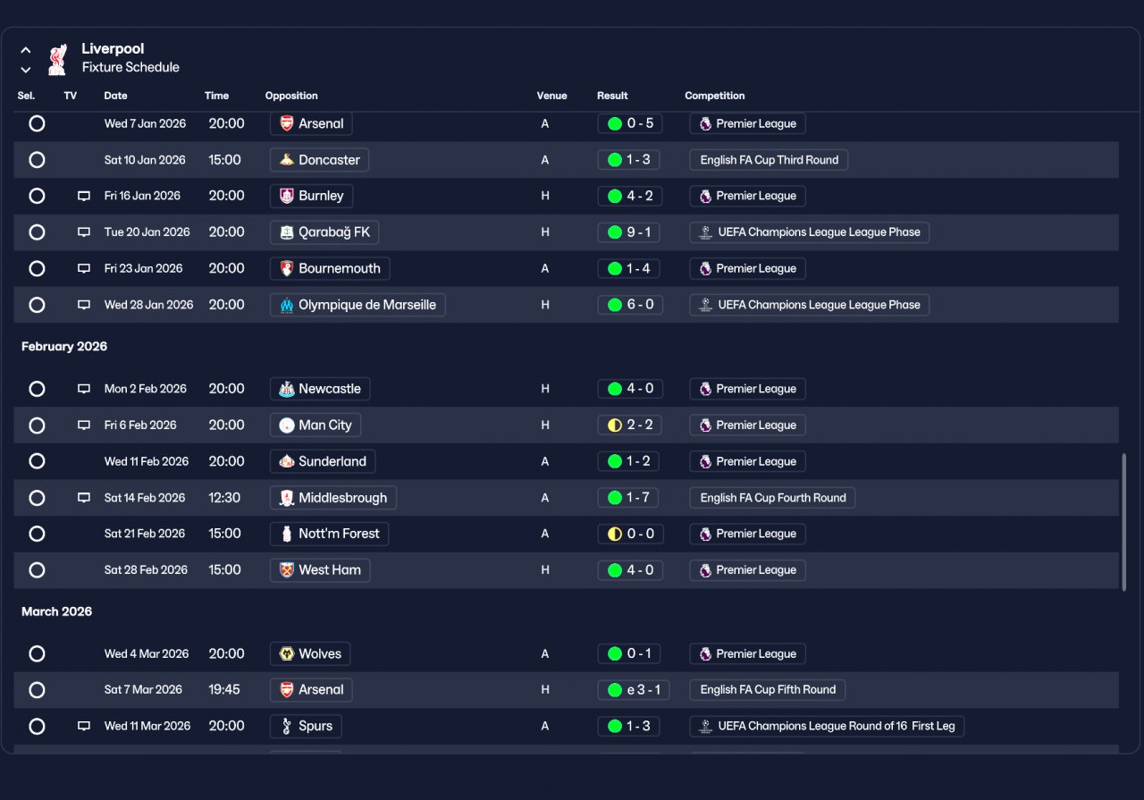The image size is (1144, 800).
Task: Select the radio button for Arsenal 7 Jan
Action: [37, 123]
